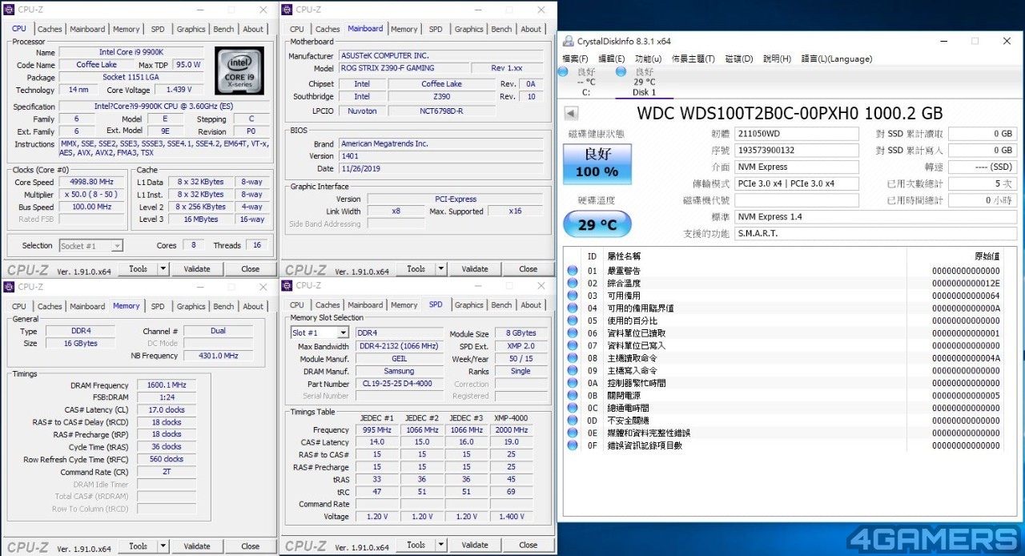Click the blue orb for 0F 錯誤資訊記錄項目數
Screen dimensions: 1025x556
point(573,445)
